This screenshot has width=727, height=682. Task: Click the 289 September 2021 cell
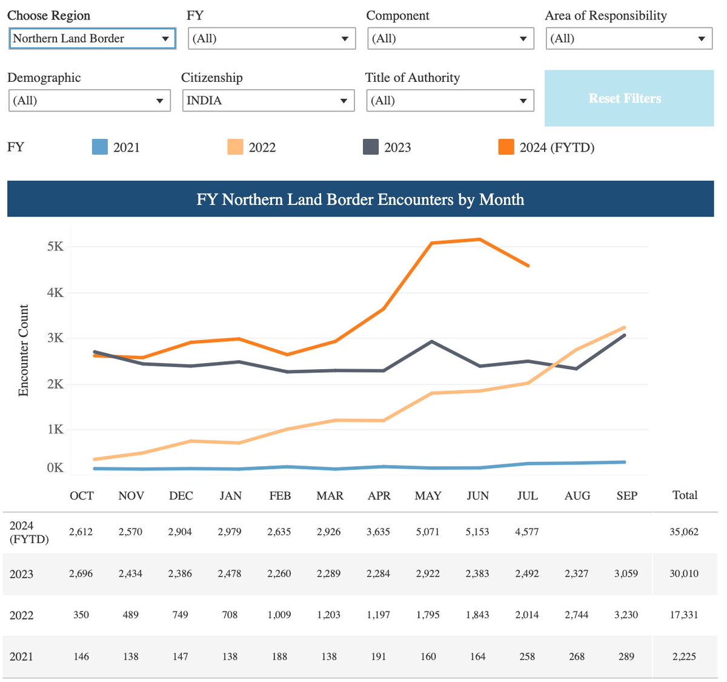(626, 657)
